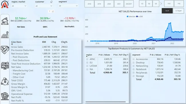Open the region, market dropdown

click(19, 6)
